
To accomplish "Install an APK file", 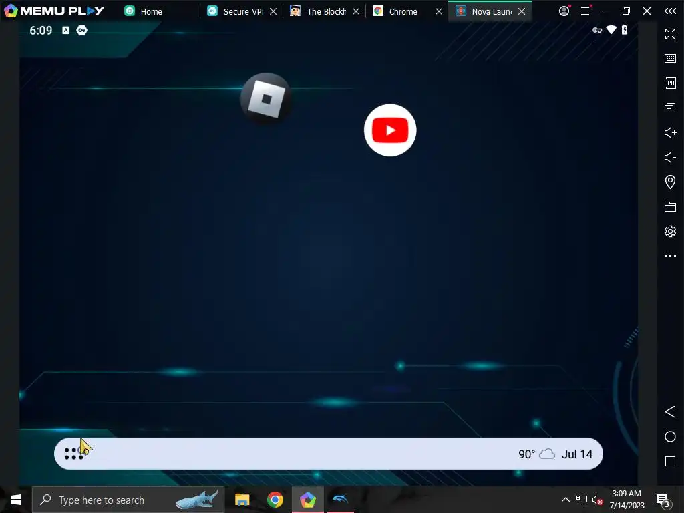I will pyautogui.click(x=670, y=83).
